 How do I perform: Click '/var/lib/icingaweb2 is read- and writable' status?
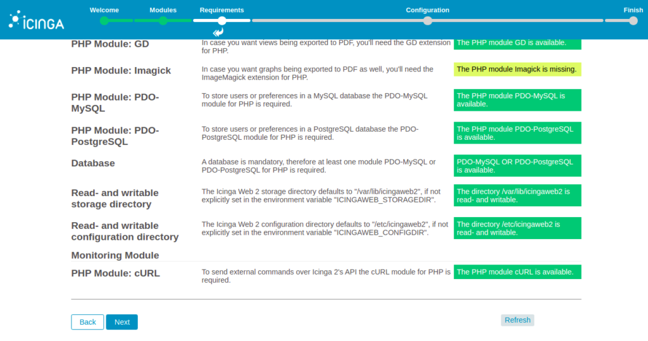pyautogui.click(x=518, y=195)
